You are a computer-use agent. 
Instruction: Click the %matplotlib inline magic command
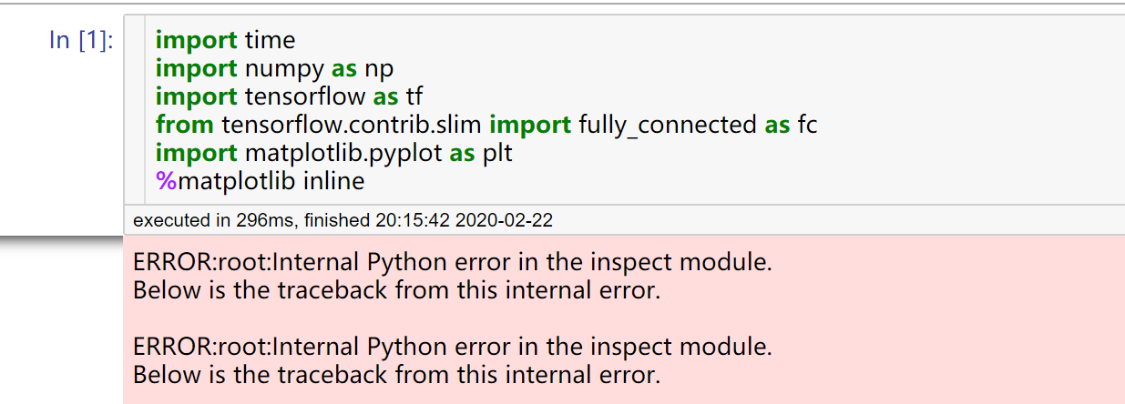(x=261, y=181)
